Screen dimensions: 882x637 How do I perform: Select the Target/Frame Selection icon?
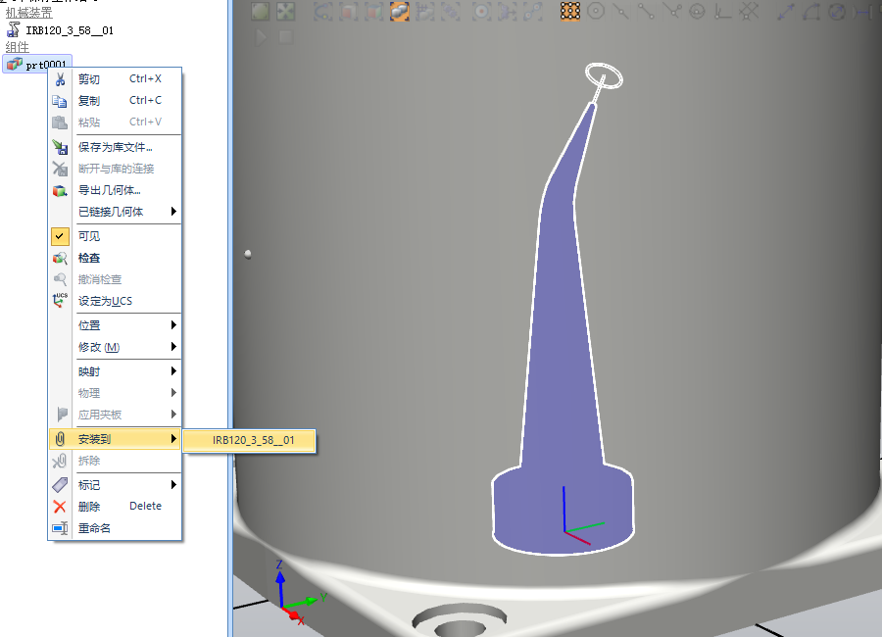tap(481, 11)
